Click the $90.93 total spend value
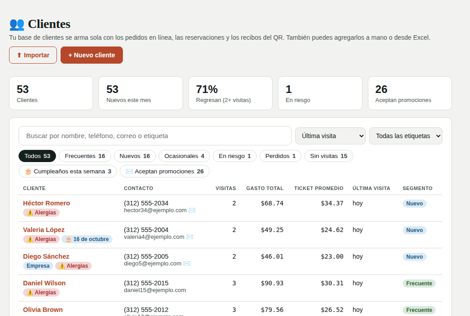This screenshot has width=470, height=316. pyautogui.click(x=272, y=283)
